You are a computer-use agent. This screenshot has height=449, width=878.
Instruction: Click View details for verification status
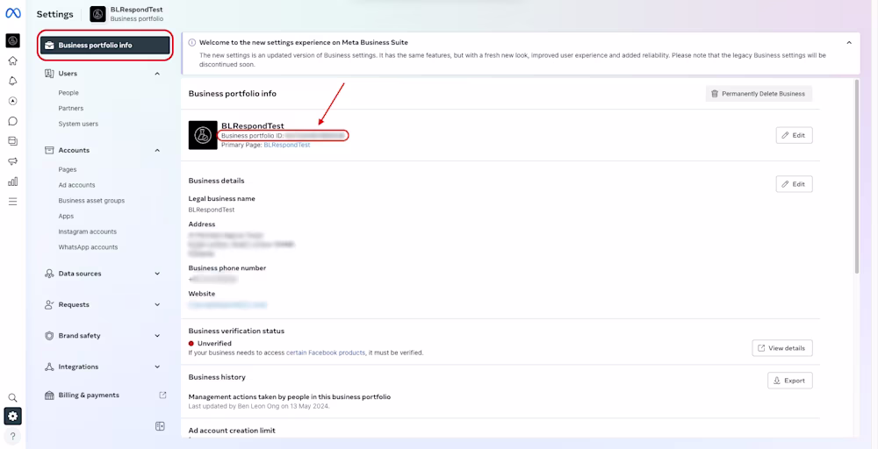(x=781, y=348)
